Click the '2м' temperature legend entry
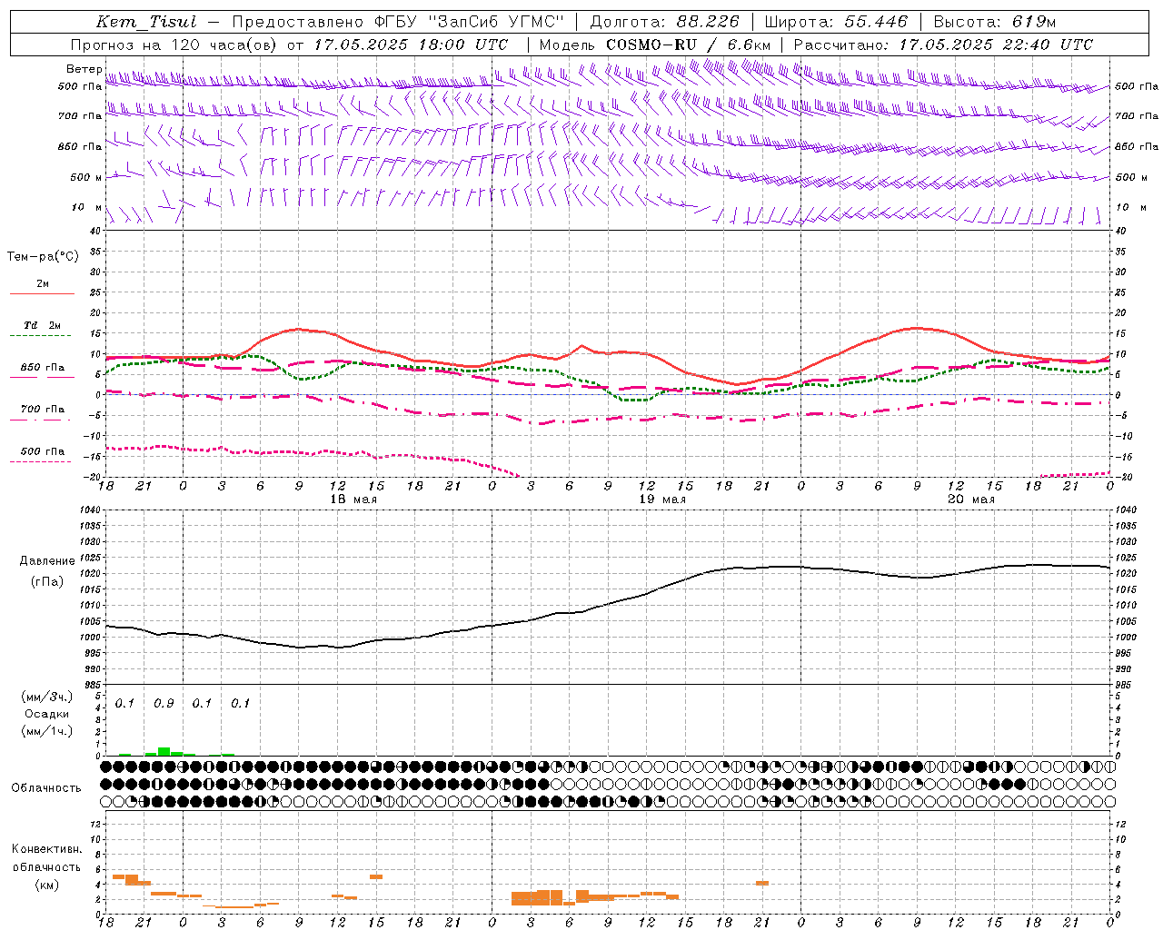The height and width of the screenshot is (930, 1163). 43,283
